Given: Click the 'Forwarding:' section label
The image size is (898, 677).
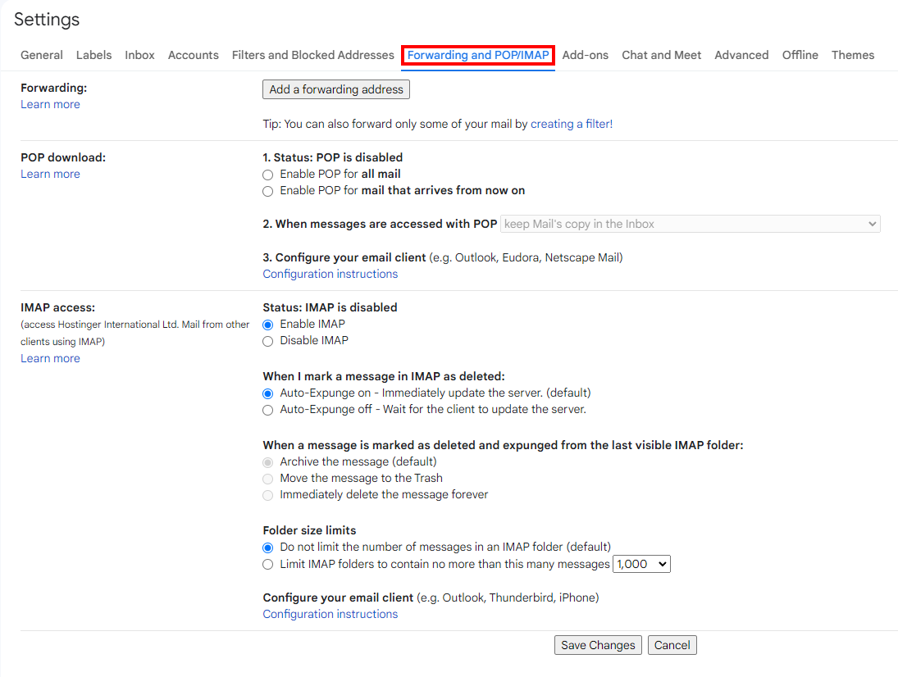Looking at the screenshot, I should click(54, 88).
